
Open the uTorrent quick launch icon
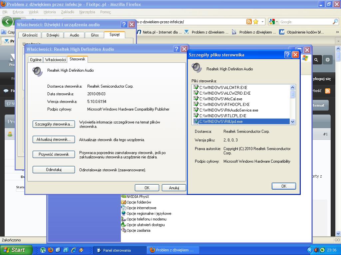(43, 250)
